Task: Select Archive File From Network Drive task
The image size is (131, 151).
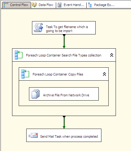Action: [x=64, y=94]
